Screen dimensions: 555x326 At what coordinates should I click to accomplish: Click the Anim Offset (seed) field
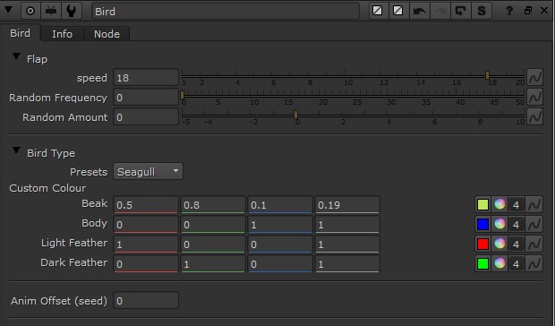pos(146,301)
